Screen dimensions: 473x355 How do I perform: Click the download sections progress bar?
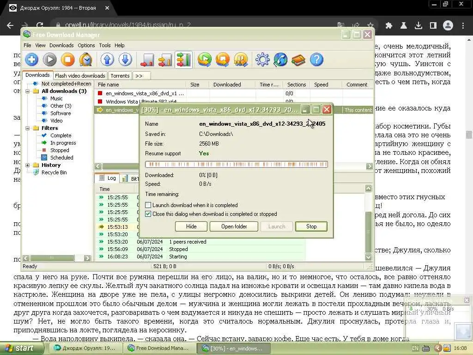(236, 164)
